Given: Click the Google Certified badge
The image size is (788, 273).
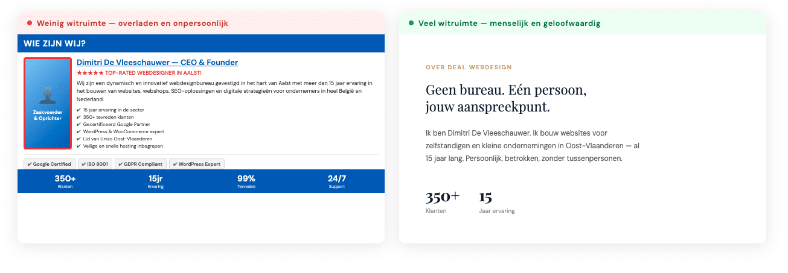Looking at the screenshot, I should (x=50, y=164).
